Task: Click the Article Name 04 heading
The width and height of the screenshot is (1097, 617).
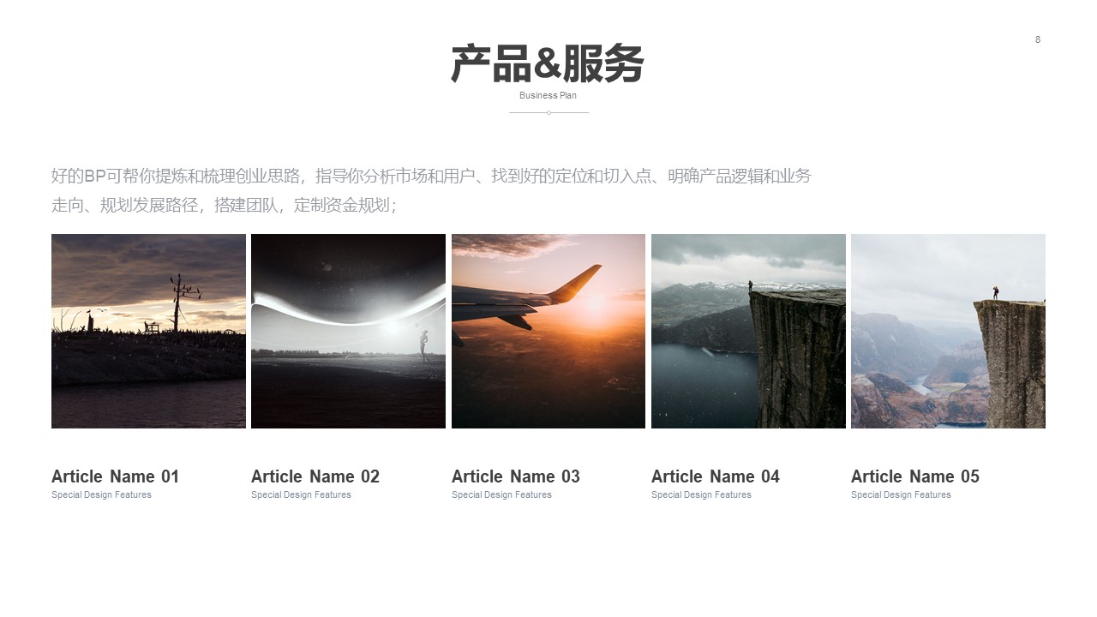Action: pos(716,476)
